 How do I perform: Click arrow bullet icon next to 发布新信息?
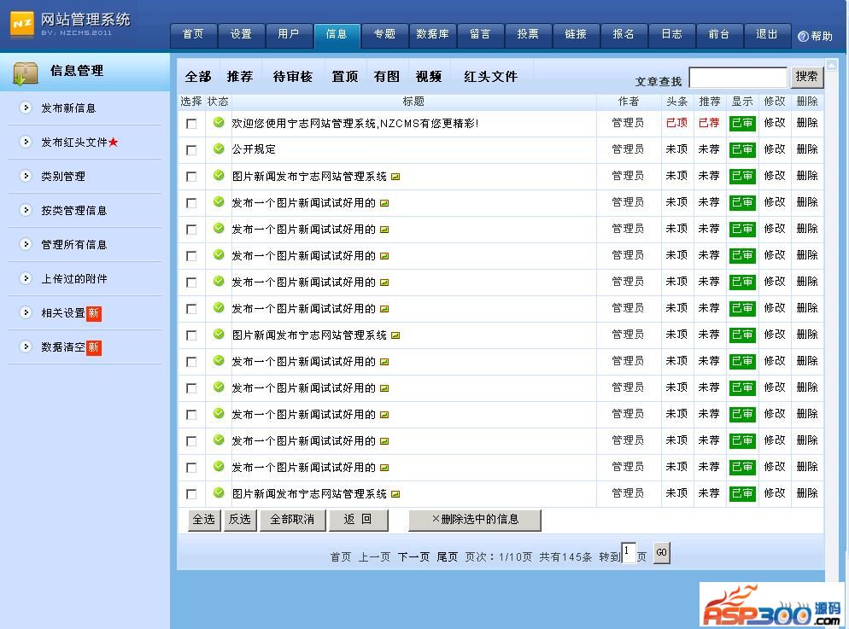pyautogui.click(x=26, y=108)
